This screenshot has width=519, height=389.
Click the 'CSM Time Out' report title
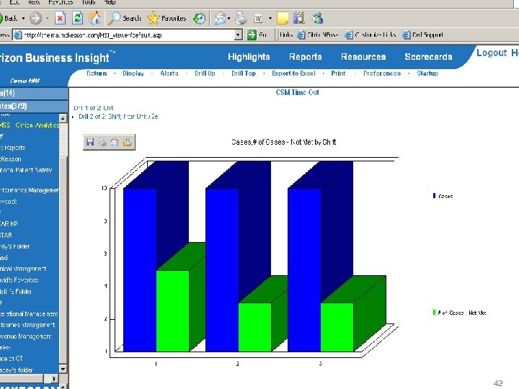[x=297, y=93]
